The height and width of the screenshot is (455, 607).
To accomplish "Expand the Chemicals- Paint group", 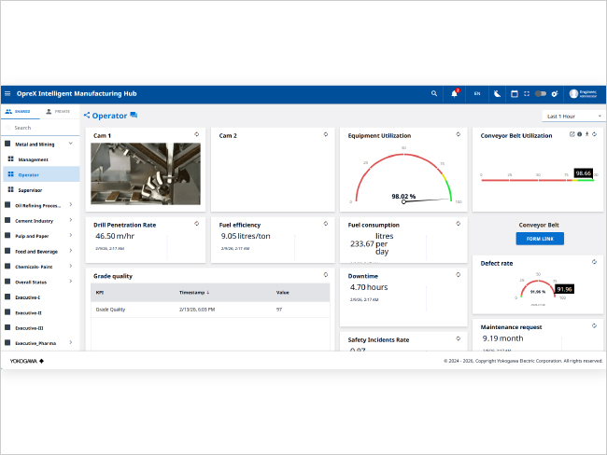I will [x=70, y=266].
